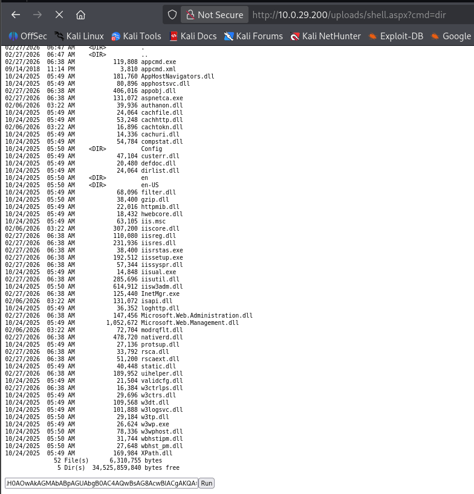This screenshot has width=474, height=494.
Task: Open the tracking protection shield icon
Action: click(172, 14)
